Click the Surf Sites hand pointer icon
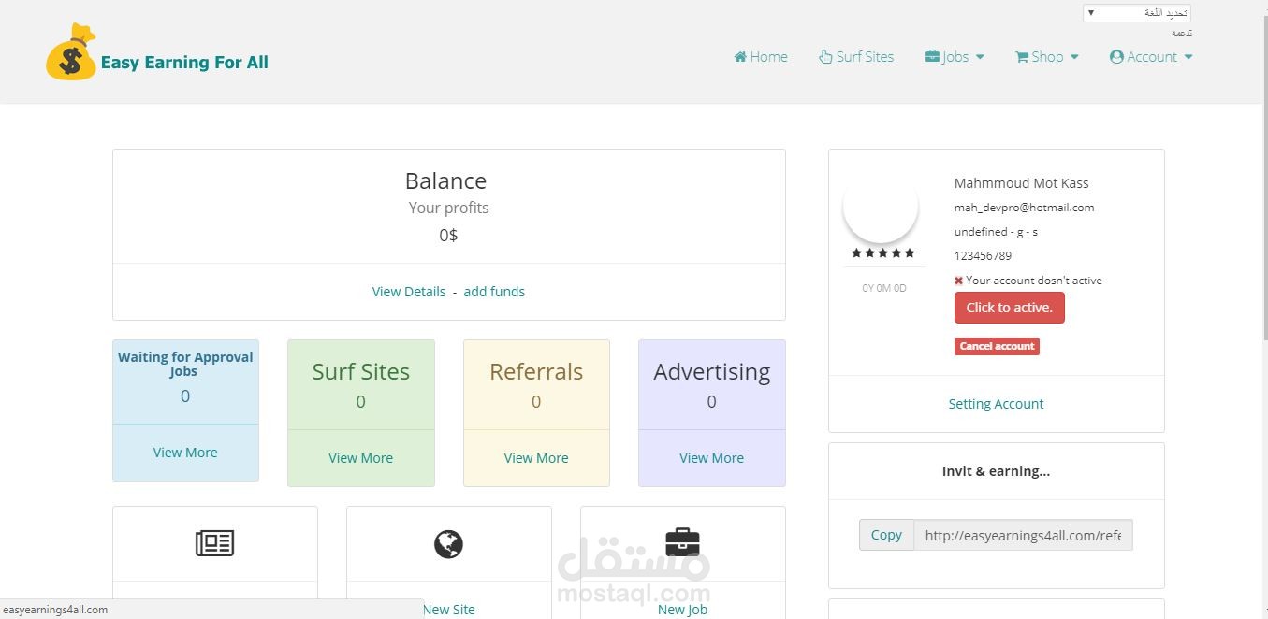Viewport: 1268px width, 619px height. [825, 57]
